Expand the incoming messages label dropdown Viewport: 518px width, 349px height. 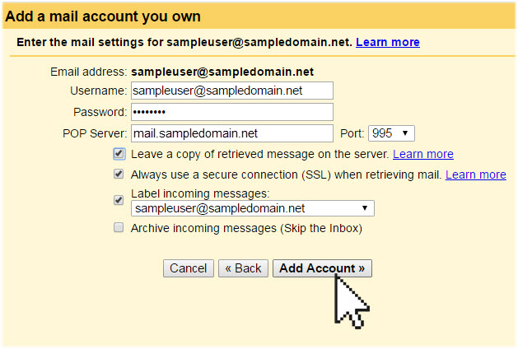[x=253, y=209]
